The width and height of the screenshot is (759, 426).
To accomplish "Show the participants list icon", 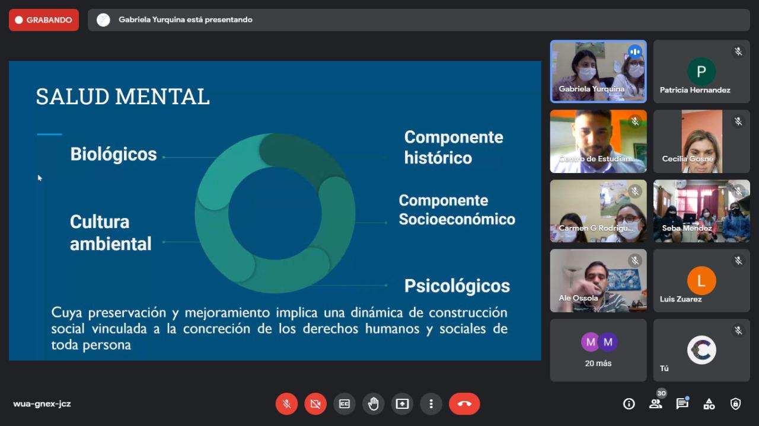I will click(x=655, y=404).
